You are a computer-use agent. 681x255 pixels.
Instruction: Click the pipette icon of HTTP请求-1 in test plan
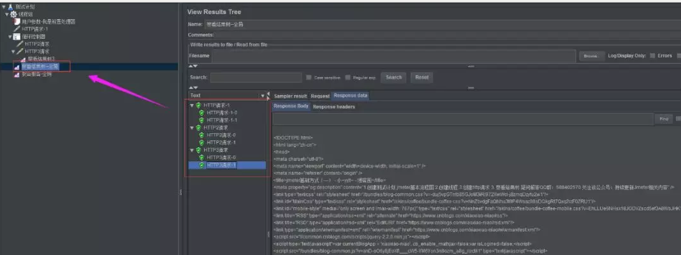[x=17, y=29]
